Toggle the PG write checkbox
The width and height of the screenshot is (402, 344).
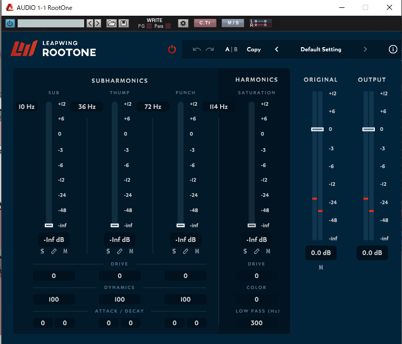click(x=149, y=26)
